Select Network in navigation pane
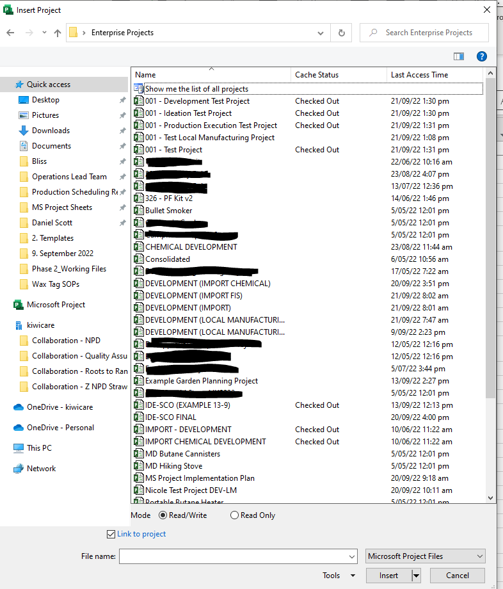 (42, 469)
